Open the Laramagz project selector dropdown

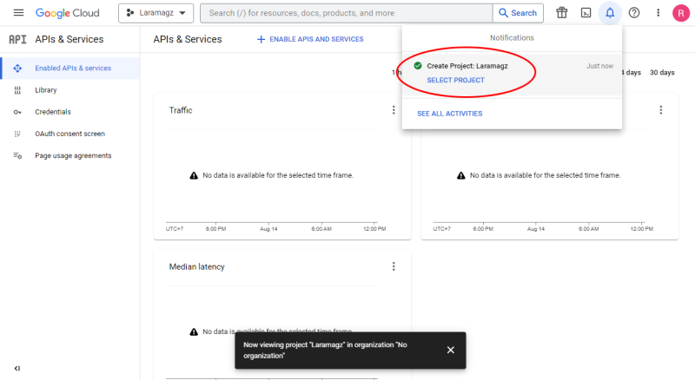(x=156, y=13)
